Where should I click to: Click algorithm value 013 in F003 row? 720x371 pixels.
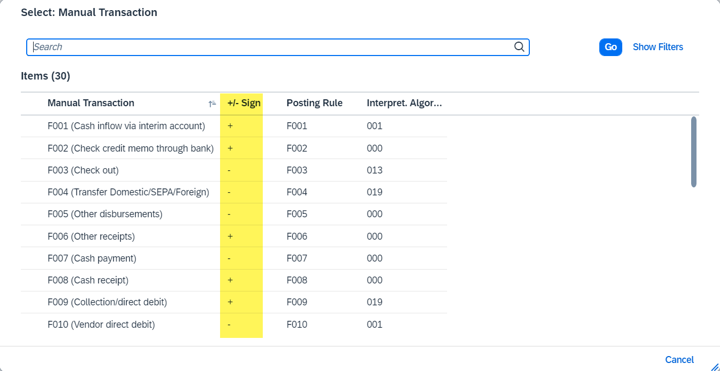pyautogui.click(x=374, y=170)
